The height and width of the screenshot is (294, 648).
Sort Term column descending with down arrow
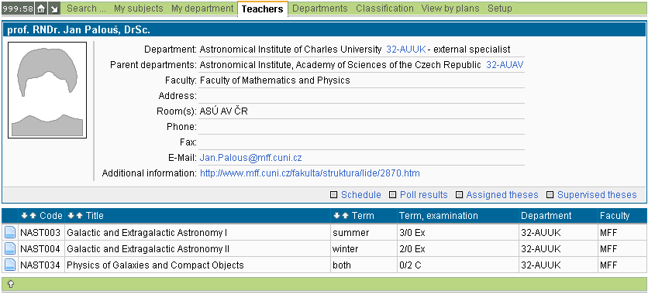click(337, 216)
